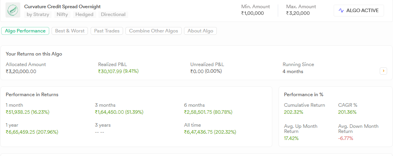Image resolution: width=393 pixels, height=156 pixels.
Task: Click the All time return value
Action: (x=210, y=132)
